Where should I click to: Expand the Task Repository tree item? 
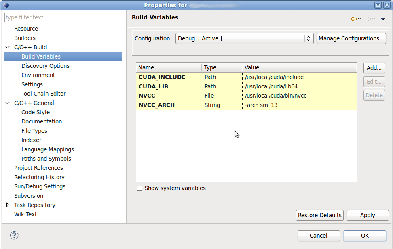pyautogui.click(x=7, y=205)
